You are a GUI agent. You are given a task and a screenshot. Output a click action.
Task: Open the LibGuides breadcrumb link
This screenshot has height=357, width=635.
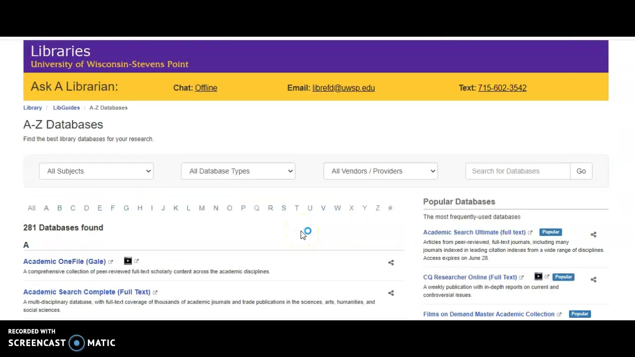pyautogui.click(x=66, y=108)
